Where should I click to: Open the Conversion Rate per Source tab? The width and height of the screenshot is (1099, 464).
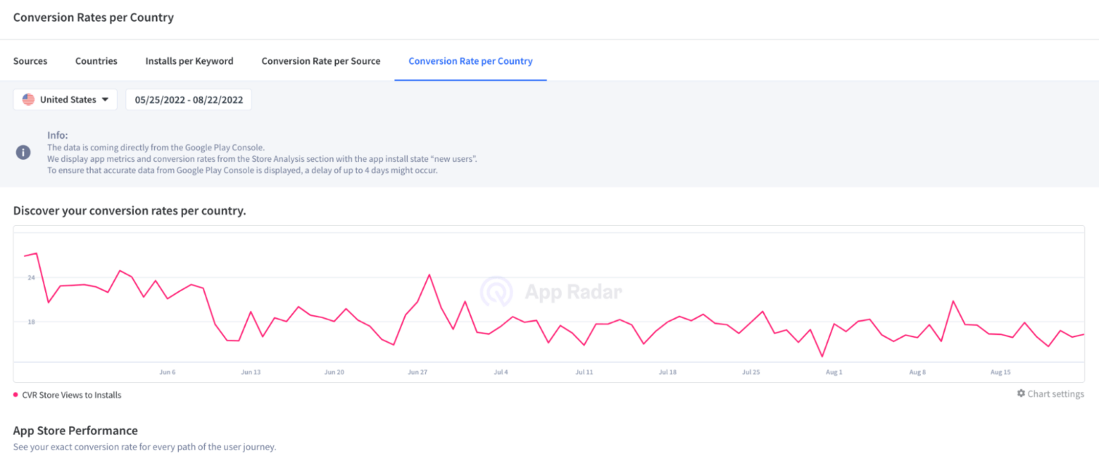tap(321, 61)
